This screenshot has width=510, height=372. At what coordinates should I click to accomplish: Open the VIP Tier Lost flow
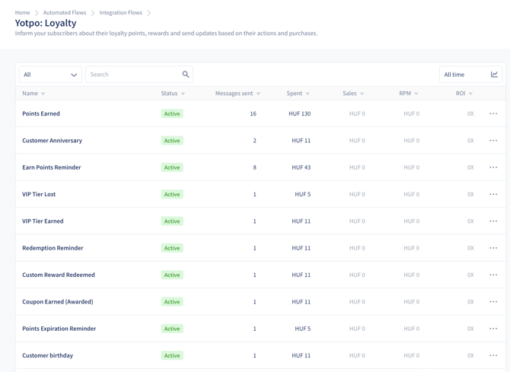tap(39, 194)
